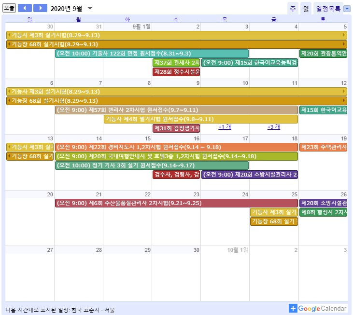Image resolution: width=353 pixels, height=315 pixels.
Task: Open 제6회 수산물품질관리사 2차시험 event
Action: 177,203
